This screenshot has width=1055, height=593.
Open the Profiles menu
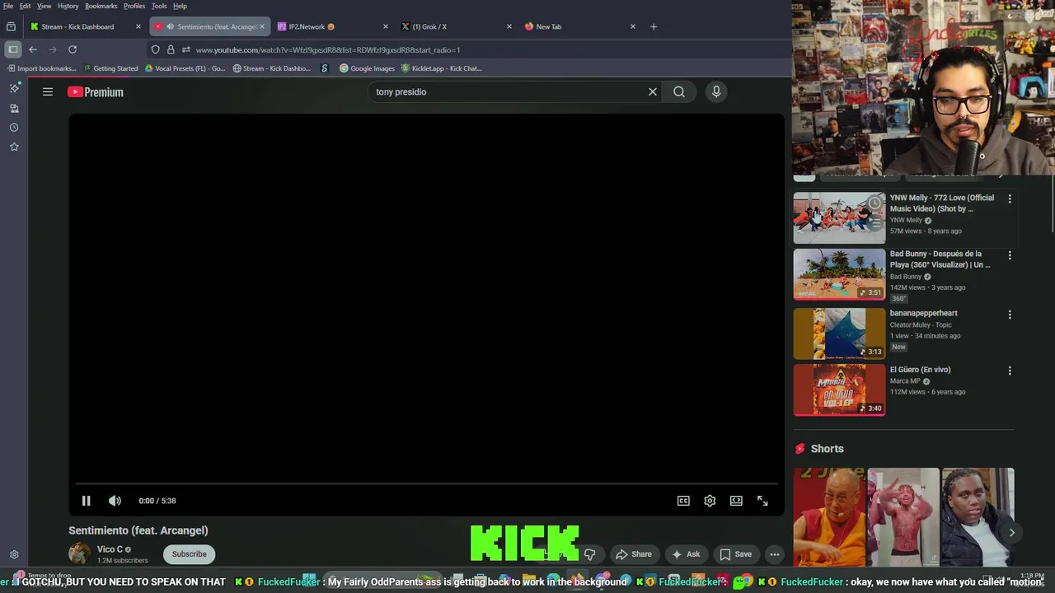point(134,6)
